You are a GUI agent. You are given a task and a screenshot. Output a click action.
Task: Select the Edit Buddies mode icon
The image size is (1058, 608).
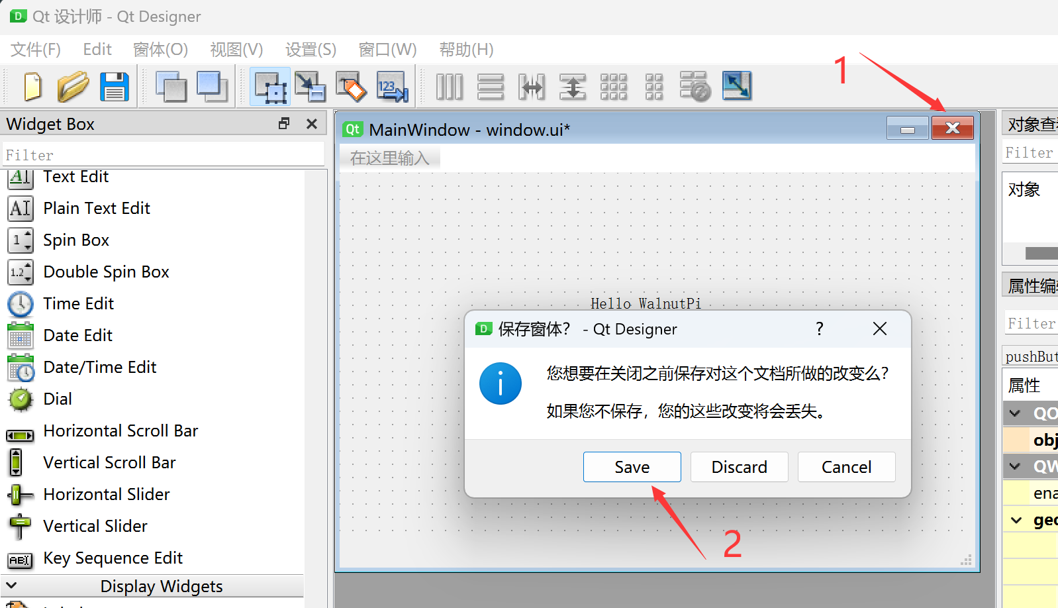[351, 87]
